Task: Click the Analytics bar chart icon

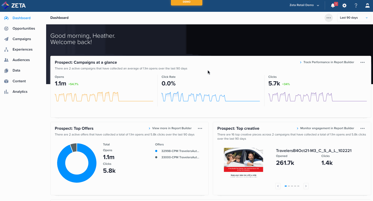Action: click(x=6, y=92)
